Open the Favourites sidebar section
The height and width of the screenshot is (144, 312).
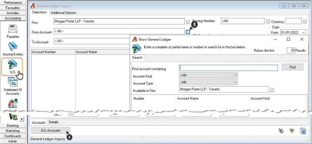tap(13, 8)
